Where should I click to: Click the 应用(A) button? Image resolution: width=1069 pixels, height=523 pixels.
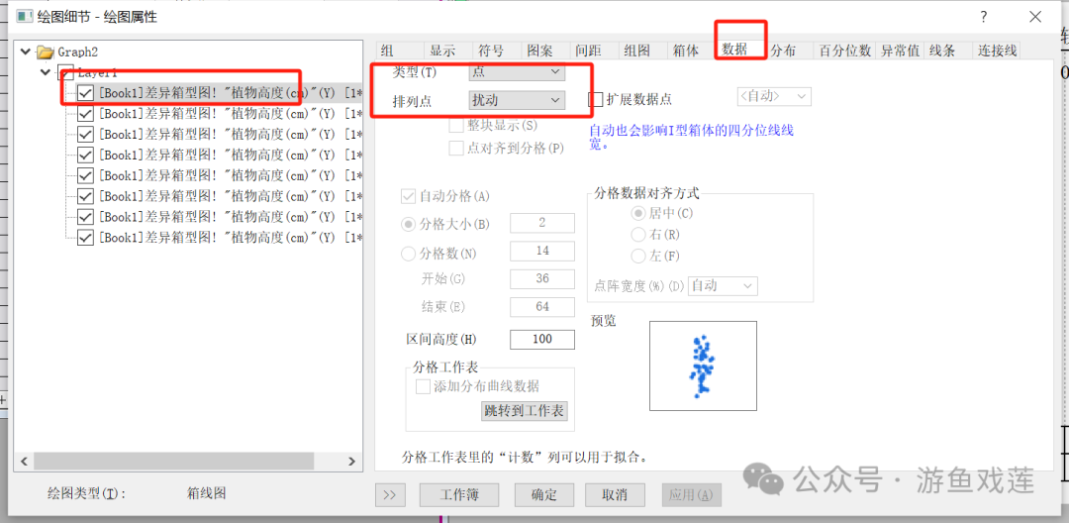[x=691, y=495]
